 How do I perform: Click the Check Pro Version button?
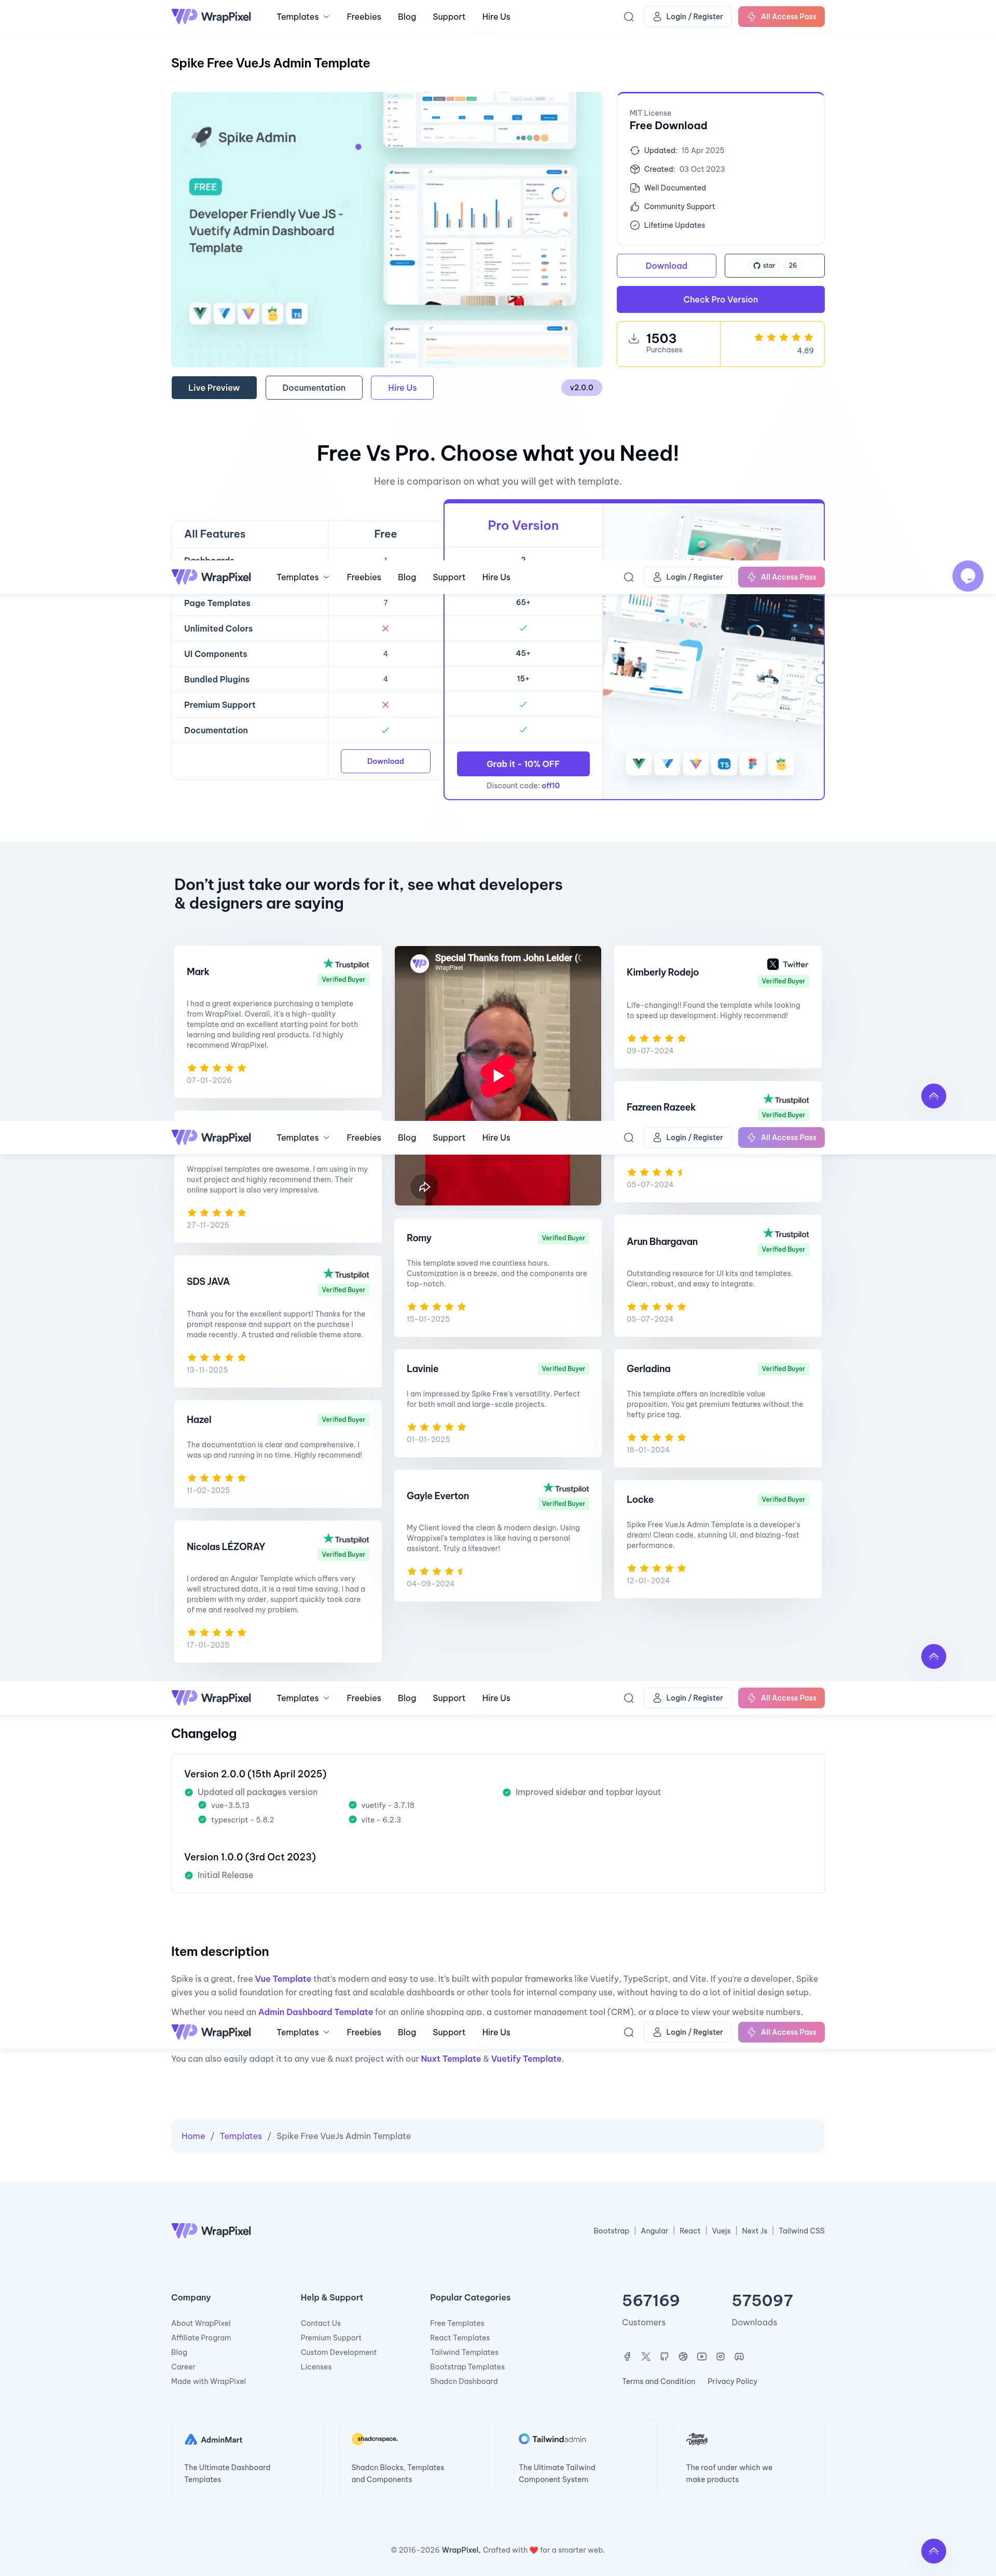pos(720,300)
